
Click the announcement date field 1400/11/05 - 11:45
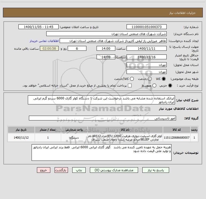pos(39,27)
